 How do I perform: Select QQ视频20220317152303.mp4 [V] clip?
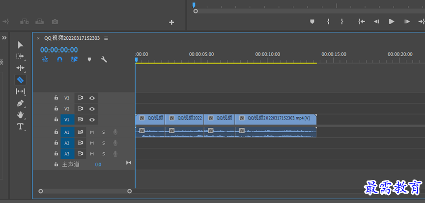(x=276, y=119)
